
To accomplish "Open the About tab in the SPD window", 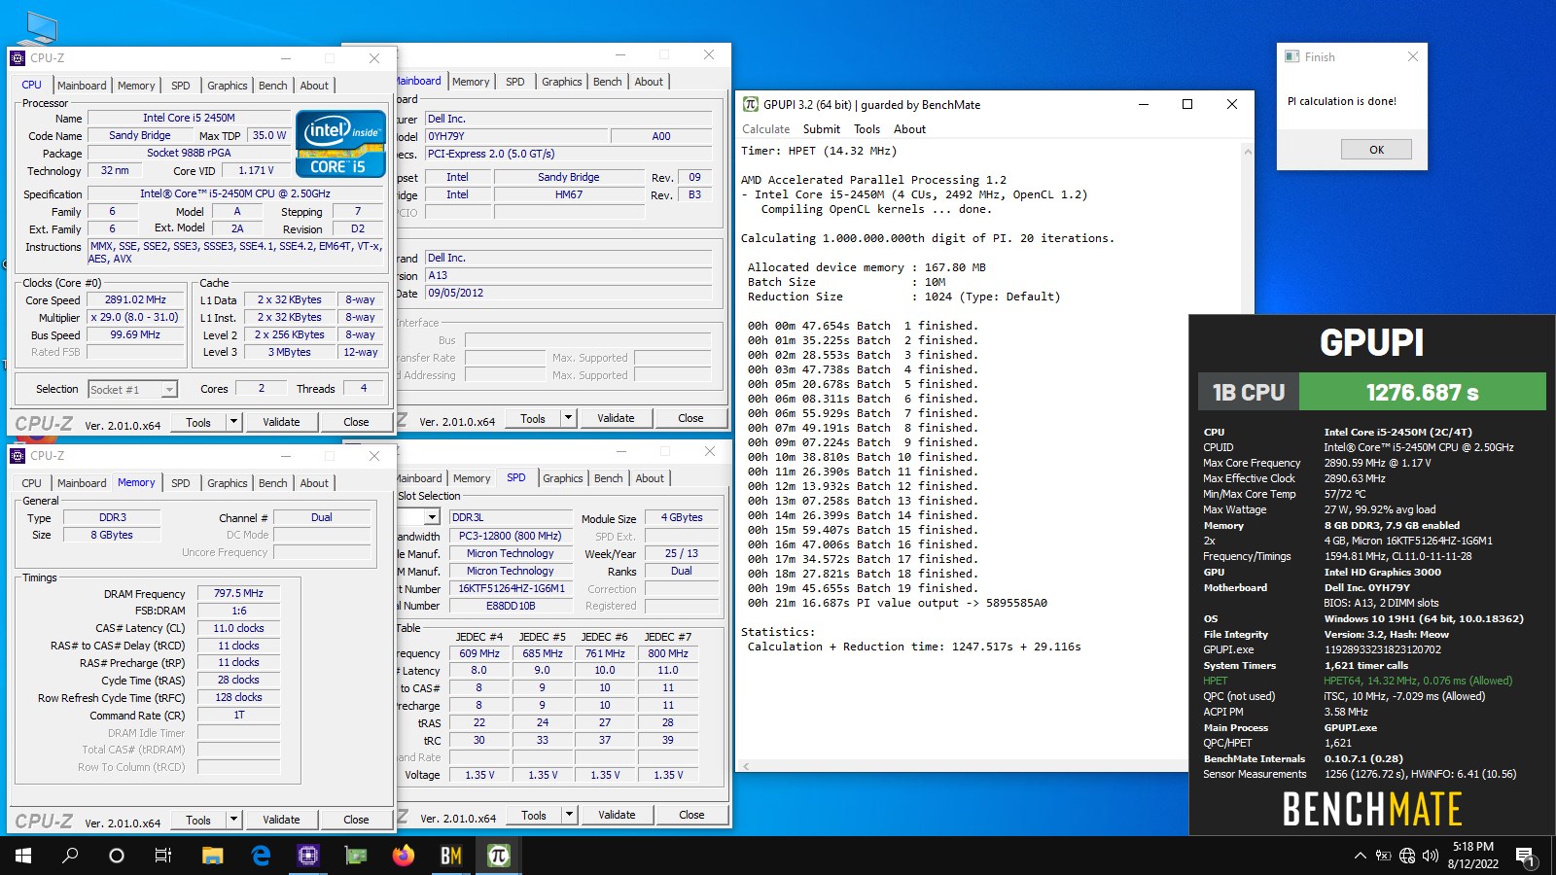I will [x=650, y=478].
